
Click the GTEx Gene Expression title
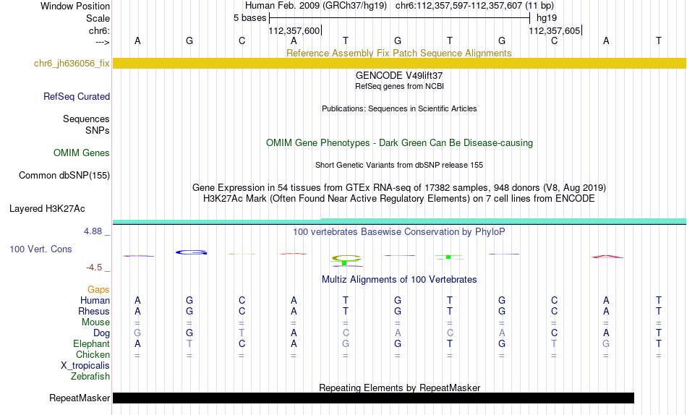point(399,187)
